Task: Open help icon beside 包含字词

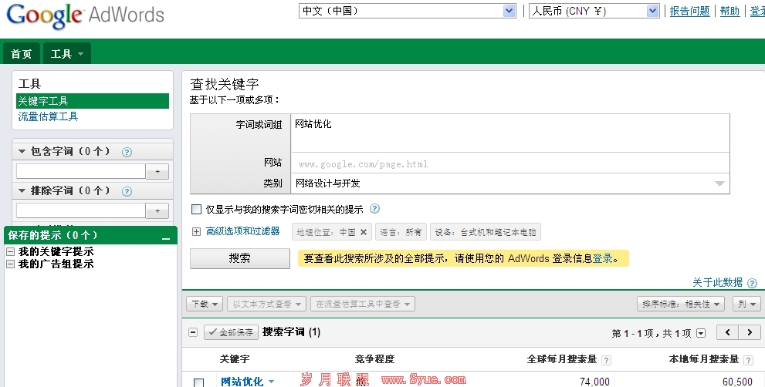Action: pos(127,152)
